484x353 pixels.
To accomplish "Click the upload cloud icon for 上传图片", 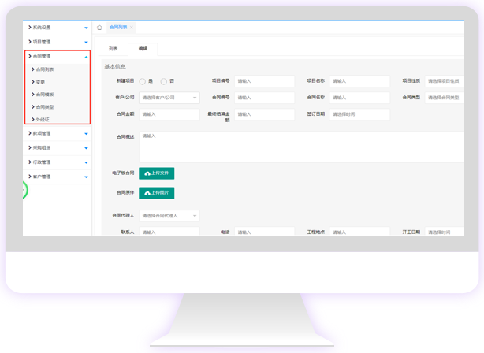I will coord(147,193).
